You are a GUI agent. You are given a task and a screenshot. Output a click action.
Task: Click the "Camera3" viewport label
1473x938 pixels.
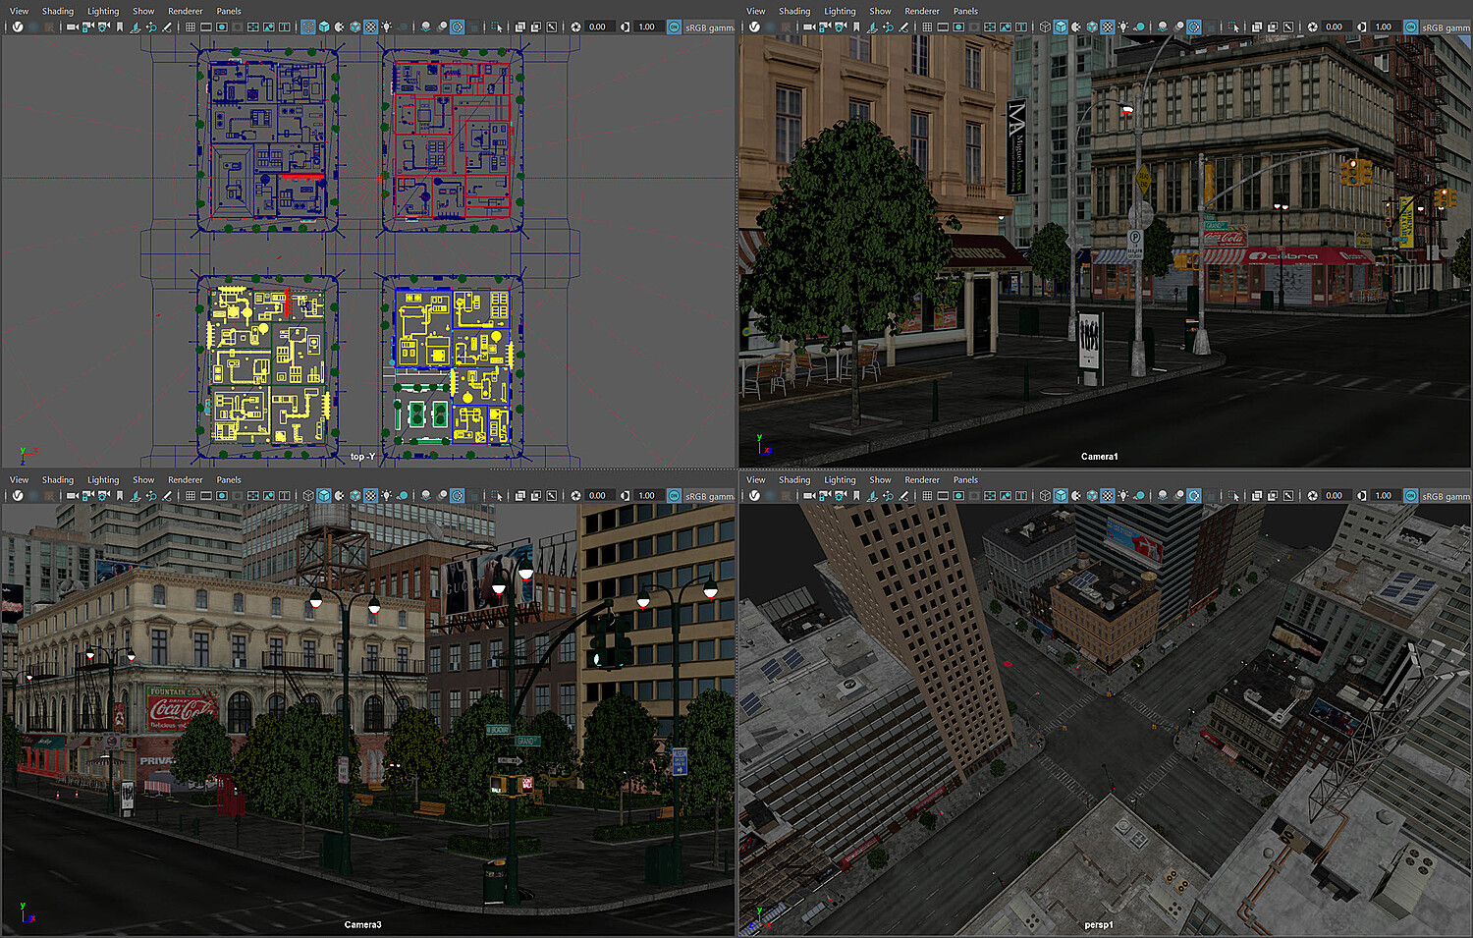click(363, 925)
